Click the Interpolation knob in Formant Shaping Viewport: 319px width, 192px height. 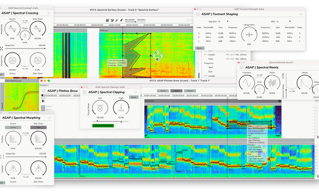click(249, 35)
